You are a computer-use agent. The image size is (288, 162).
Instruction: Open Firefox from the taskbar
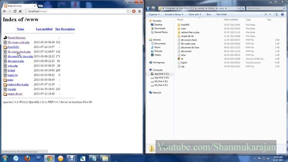pos(27,158)
